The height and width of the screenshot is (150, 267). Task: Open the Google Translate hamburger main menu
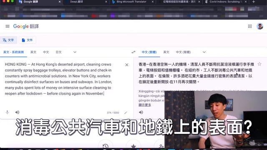[x=8, y=26]
